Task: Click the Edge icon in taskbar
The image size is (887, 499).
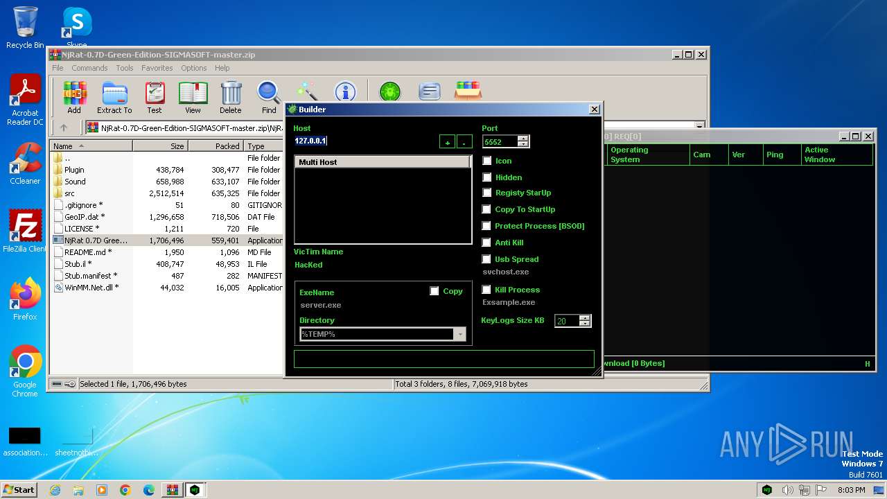Action: (149, 490)
